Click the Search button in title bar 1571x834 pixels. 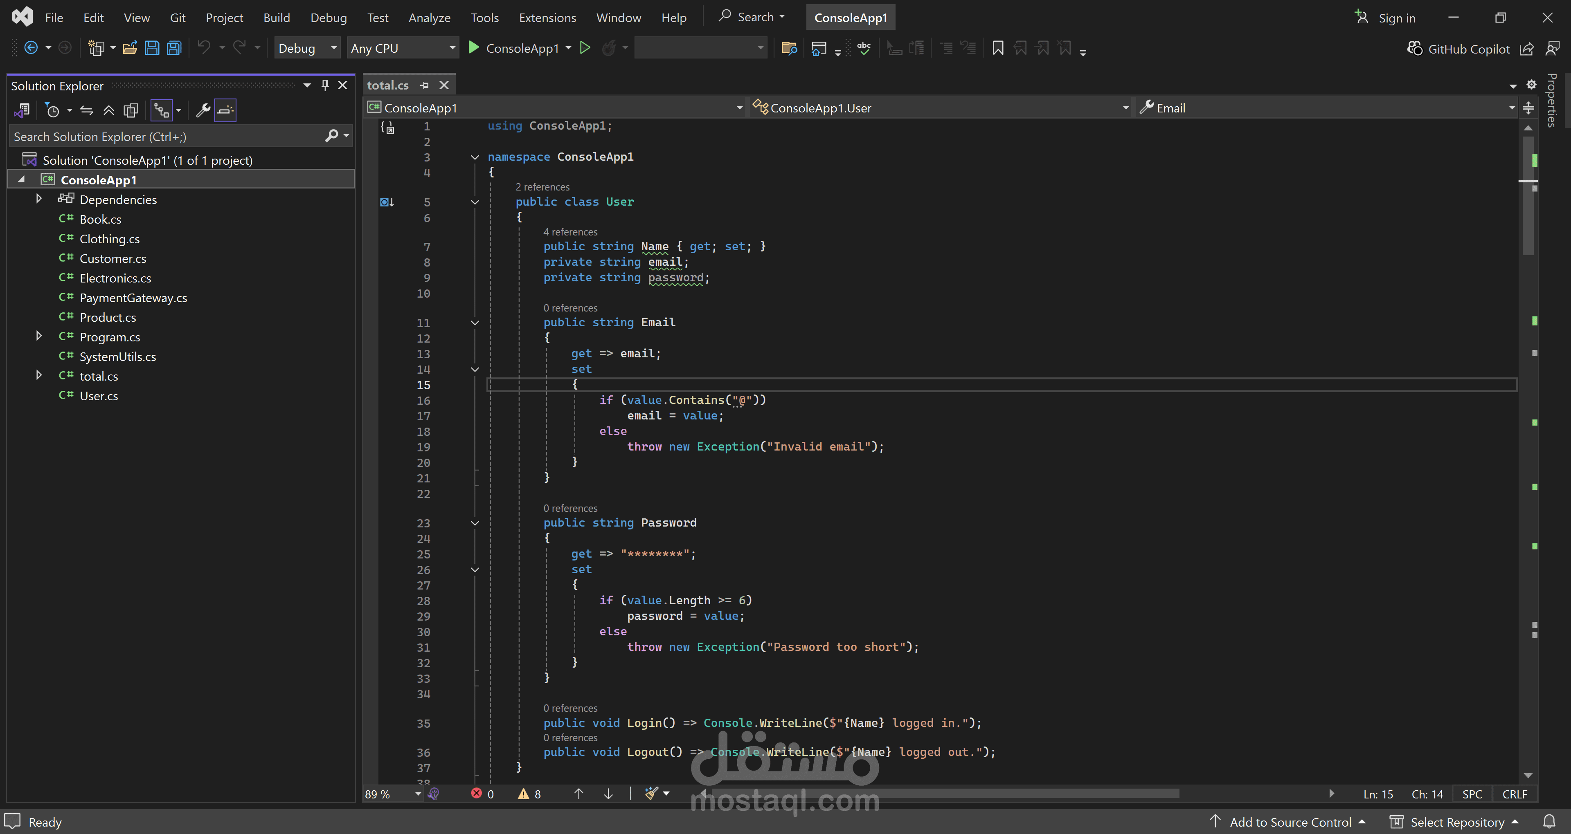click(752, 17)
